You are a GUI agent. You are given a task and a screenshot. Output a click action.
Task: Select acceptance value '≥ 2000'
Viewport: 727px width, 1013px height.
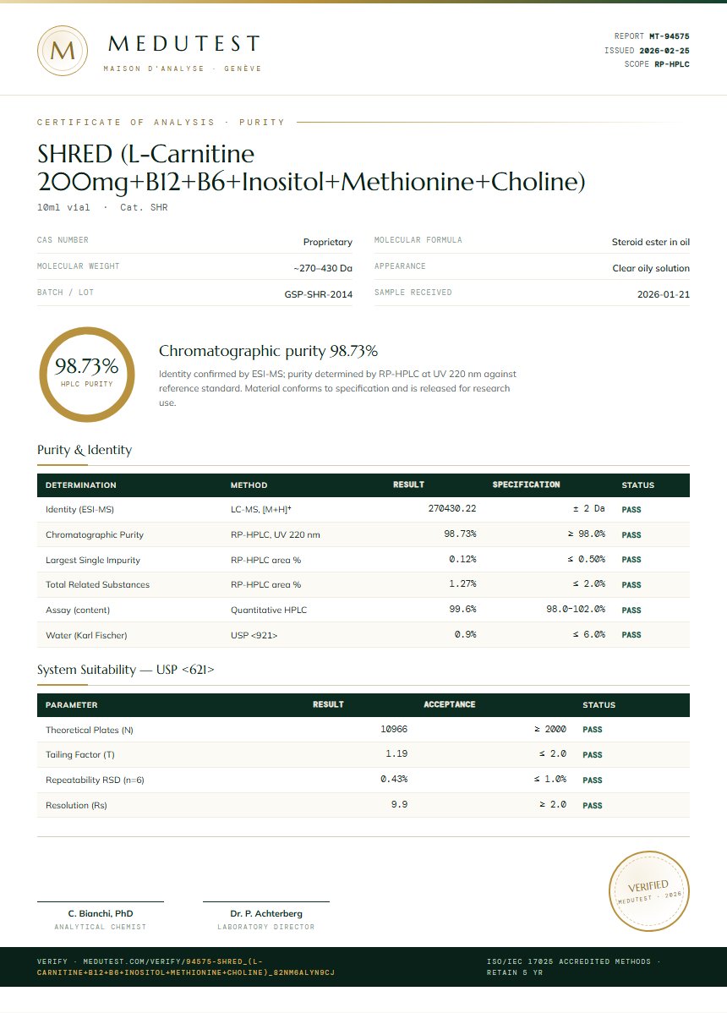click(x=549, y=729)
